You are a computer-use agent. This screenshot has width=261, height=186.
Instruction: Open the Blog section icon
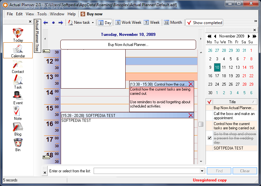[x=18, y=128]
